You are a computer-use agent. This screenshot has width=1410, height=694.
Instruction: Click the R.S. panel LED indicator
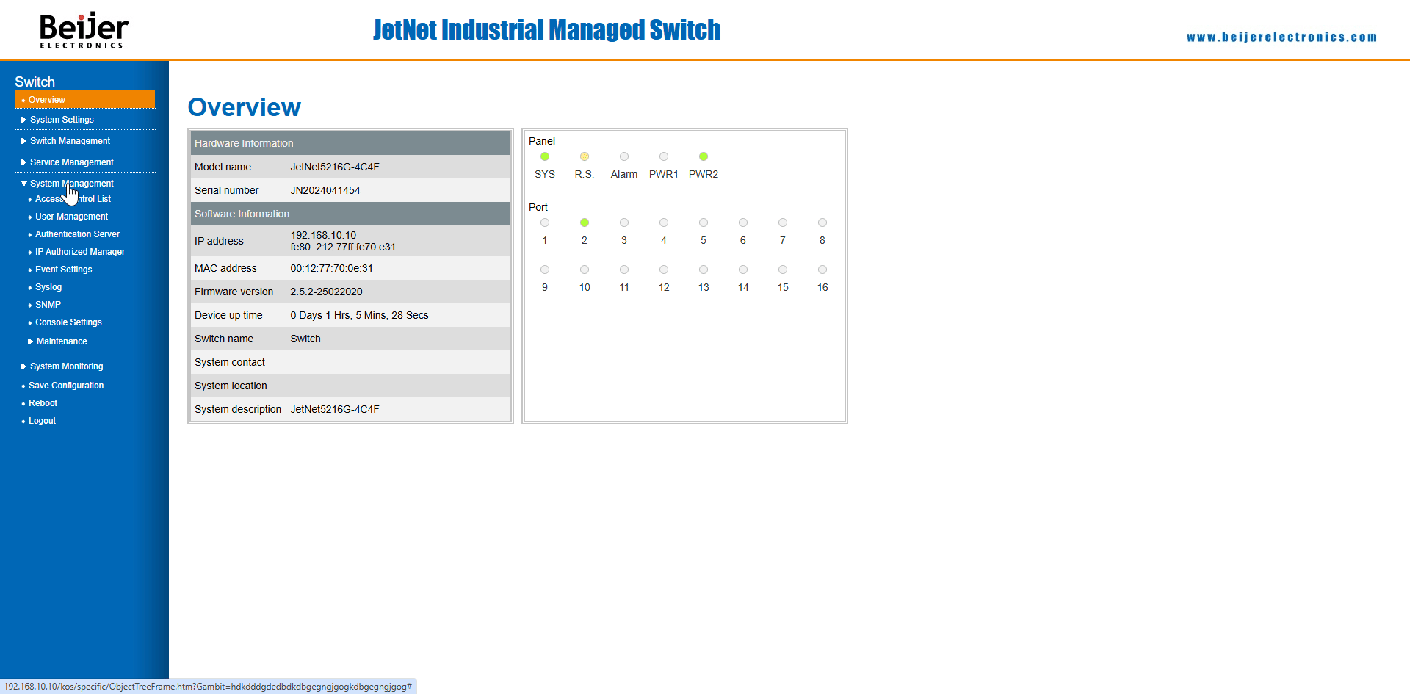(x=585, y=156)
